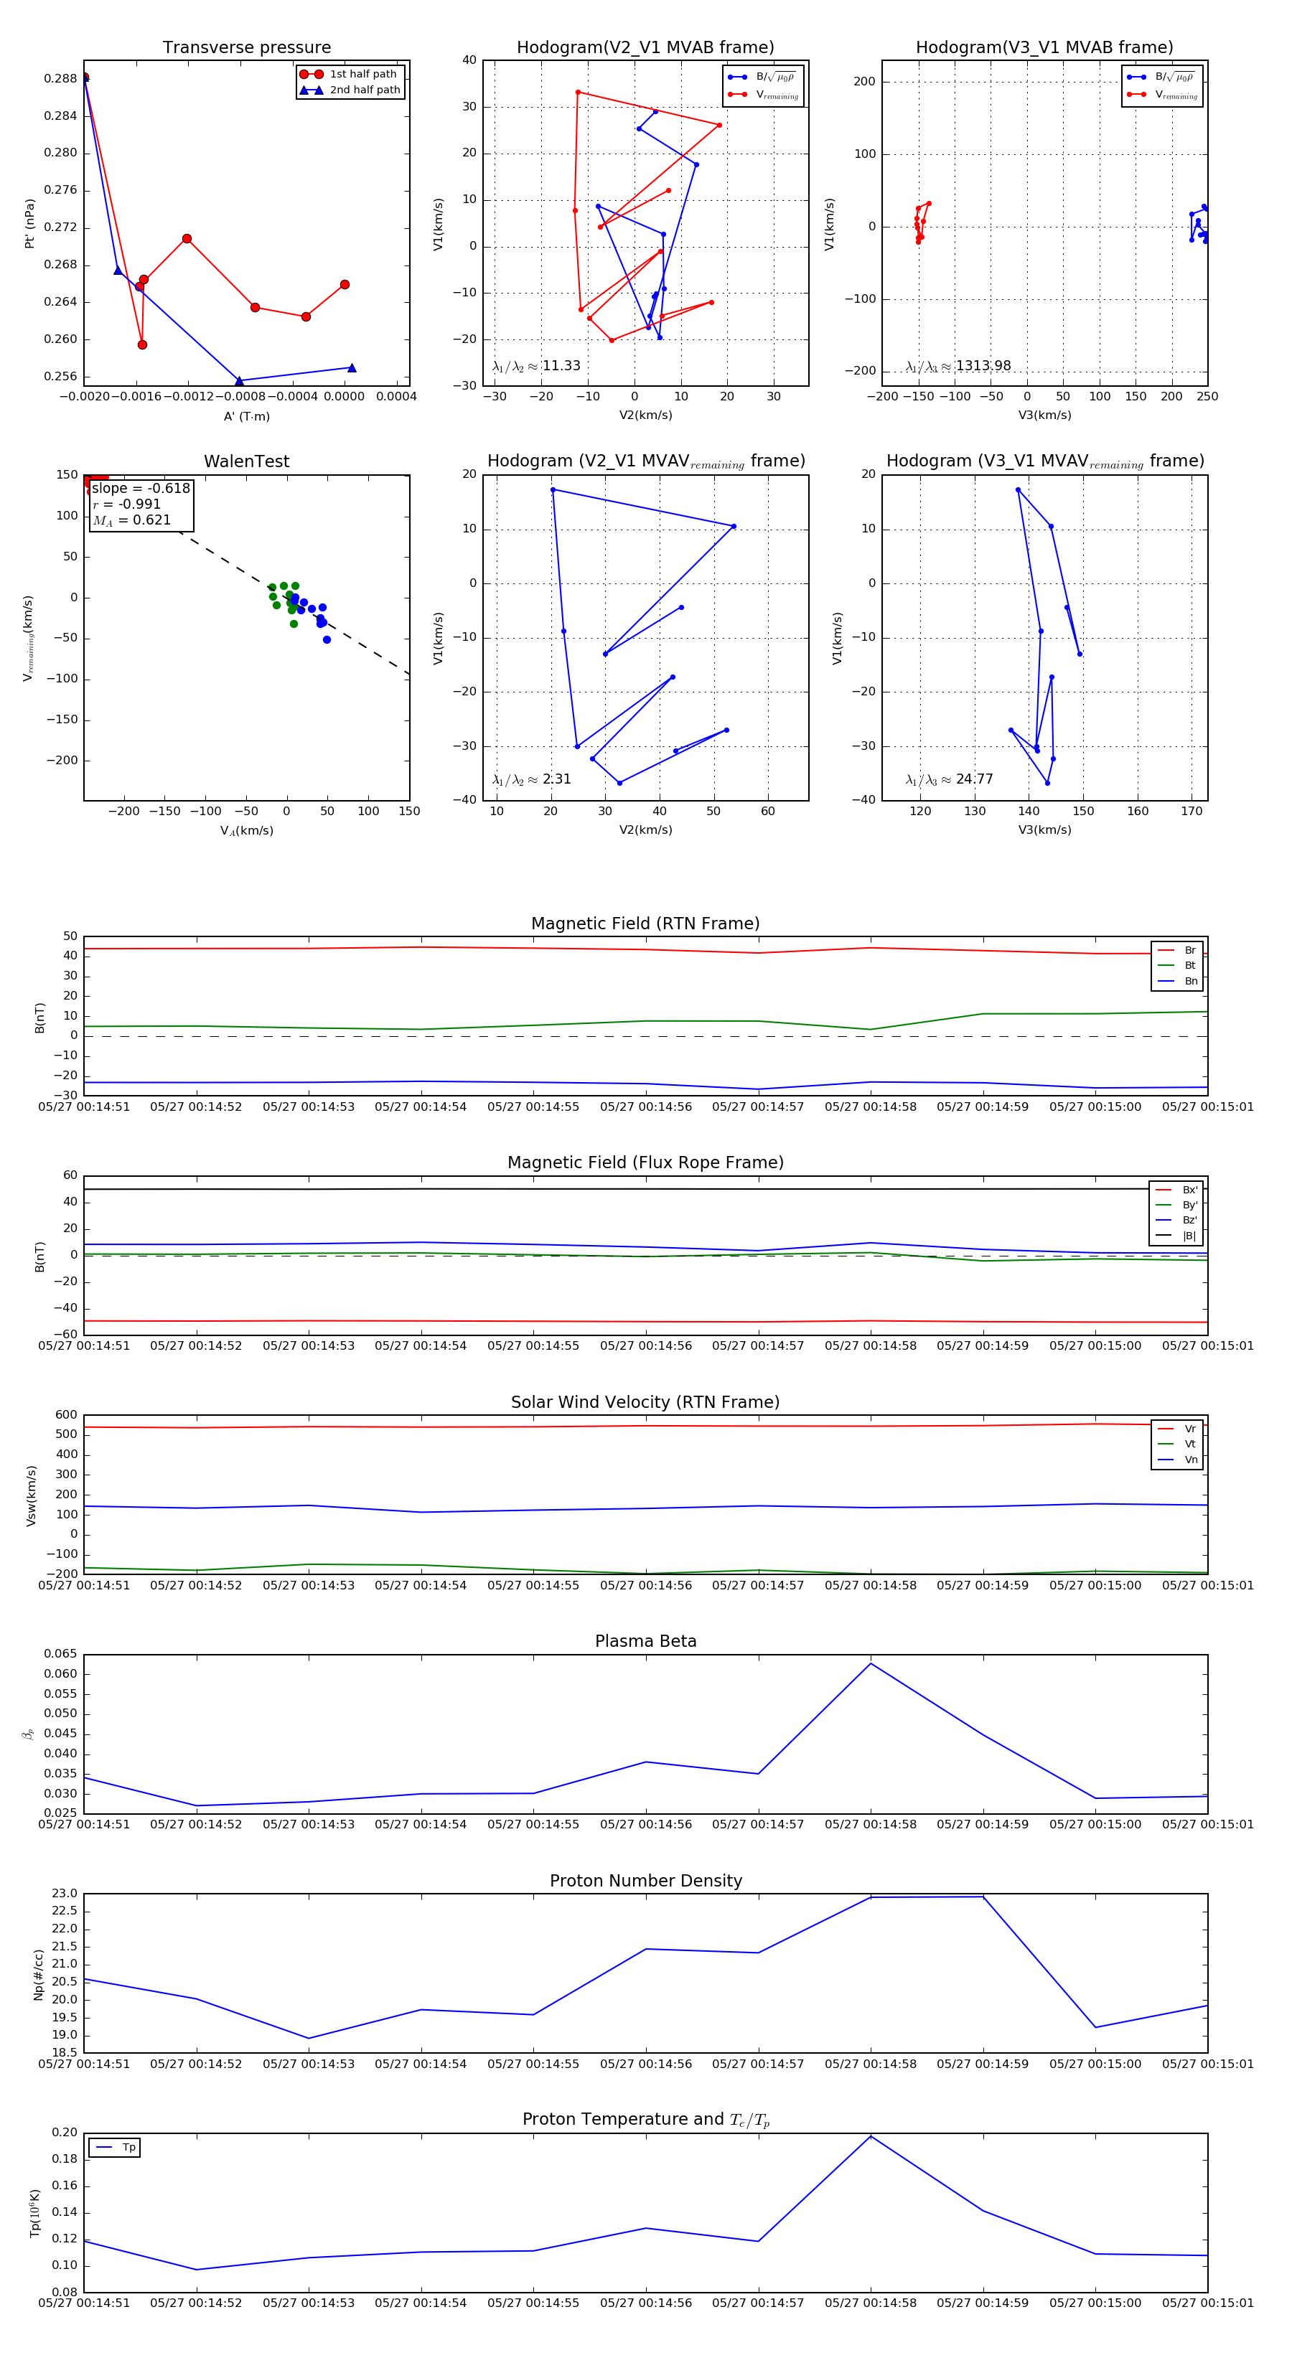Click the 'Vr' legend entry
The image size is (1292, 2368).
click(1177, 1429)
